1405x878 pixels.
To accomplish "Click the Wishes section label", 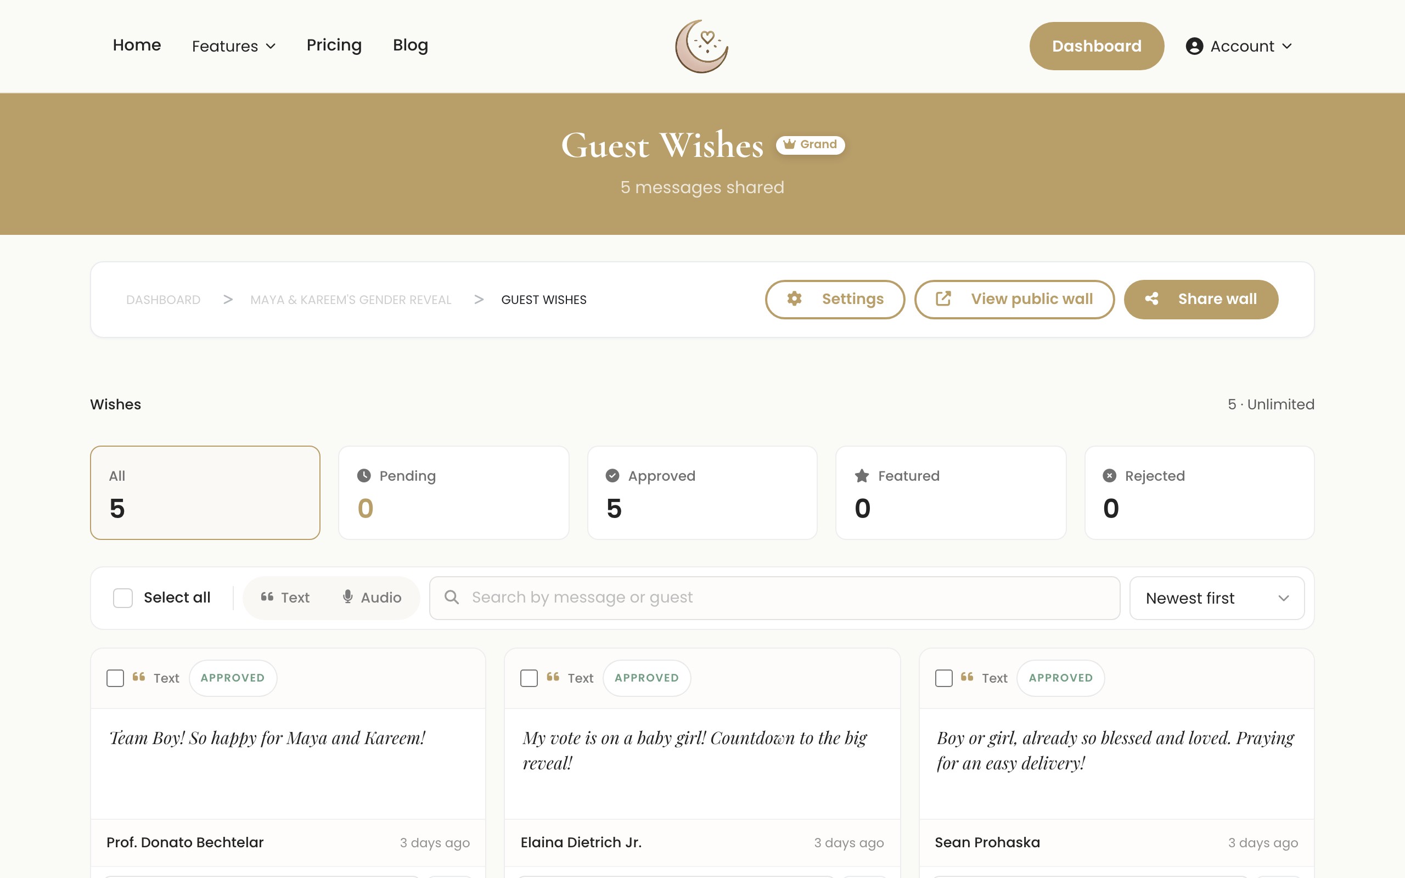I will [116, 404].
